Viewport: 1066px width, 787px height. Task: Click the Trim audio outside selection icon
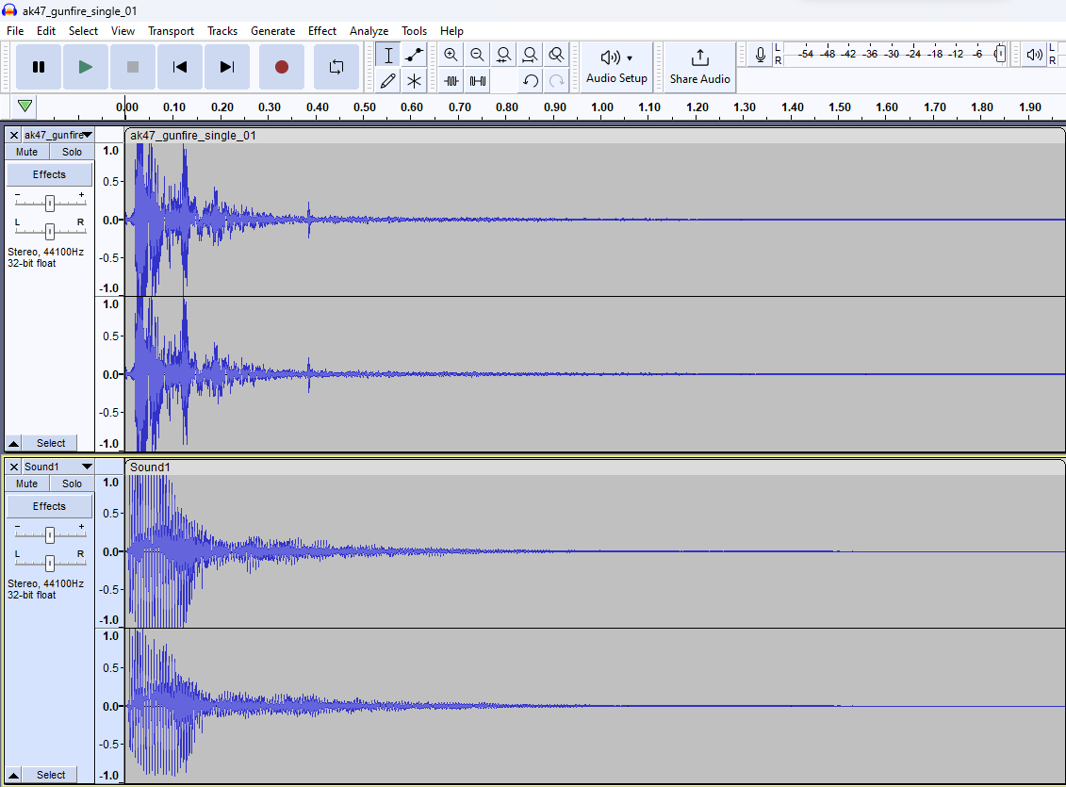click(451, 81)
